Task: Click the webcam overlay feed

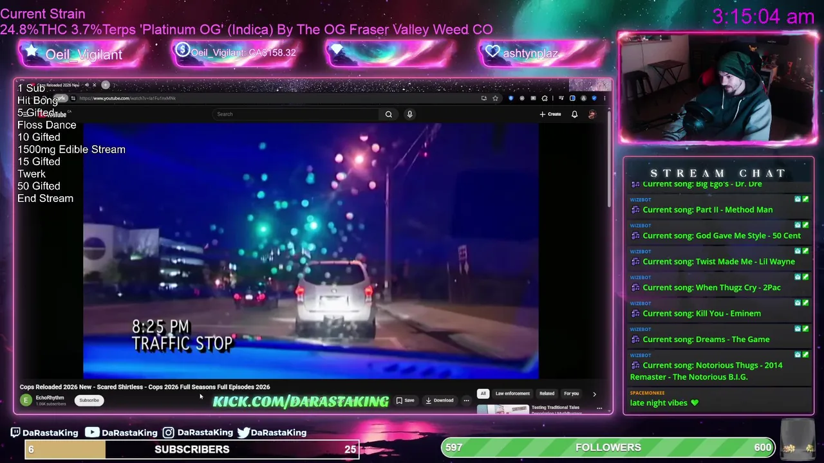Action: point(717,87)
